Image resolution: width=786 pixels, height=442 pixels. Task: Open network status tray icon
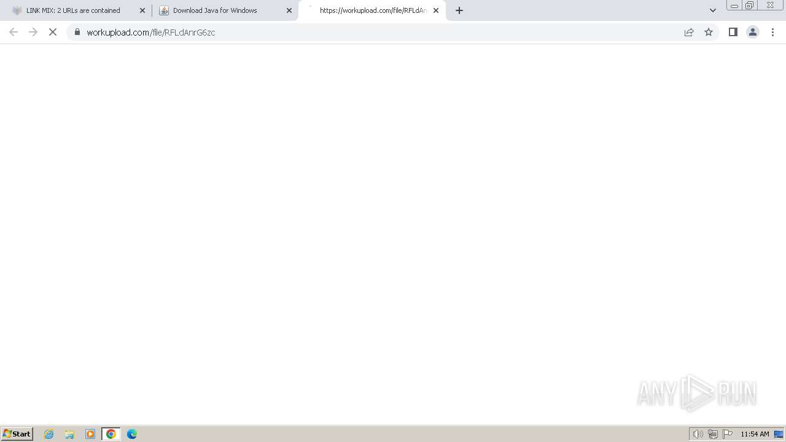[712, 434]
